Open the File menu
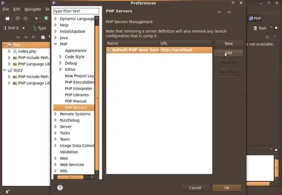This screenshot has height=195, width=282. click(x=5, y=9)
